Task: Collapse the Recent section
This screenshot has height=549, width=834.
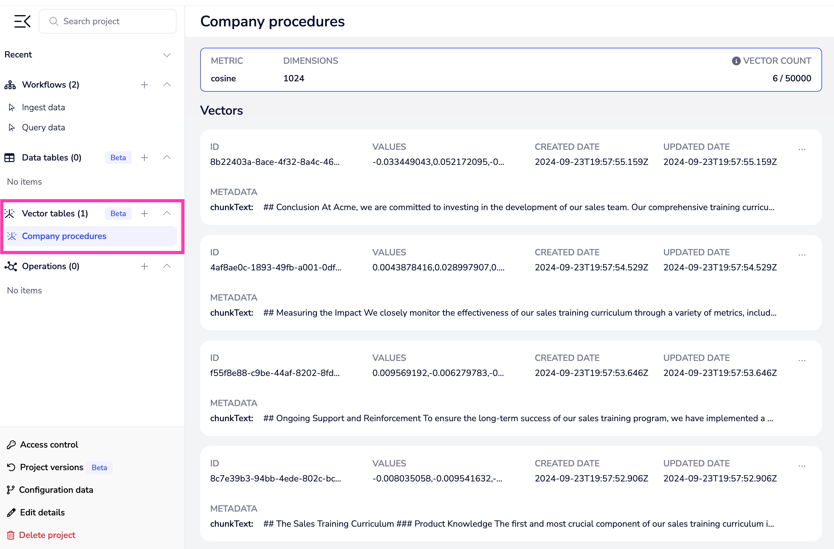Action: tap(167, 55)
